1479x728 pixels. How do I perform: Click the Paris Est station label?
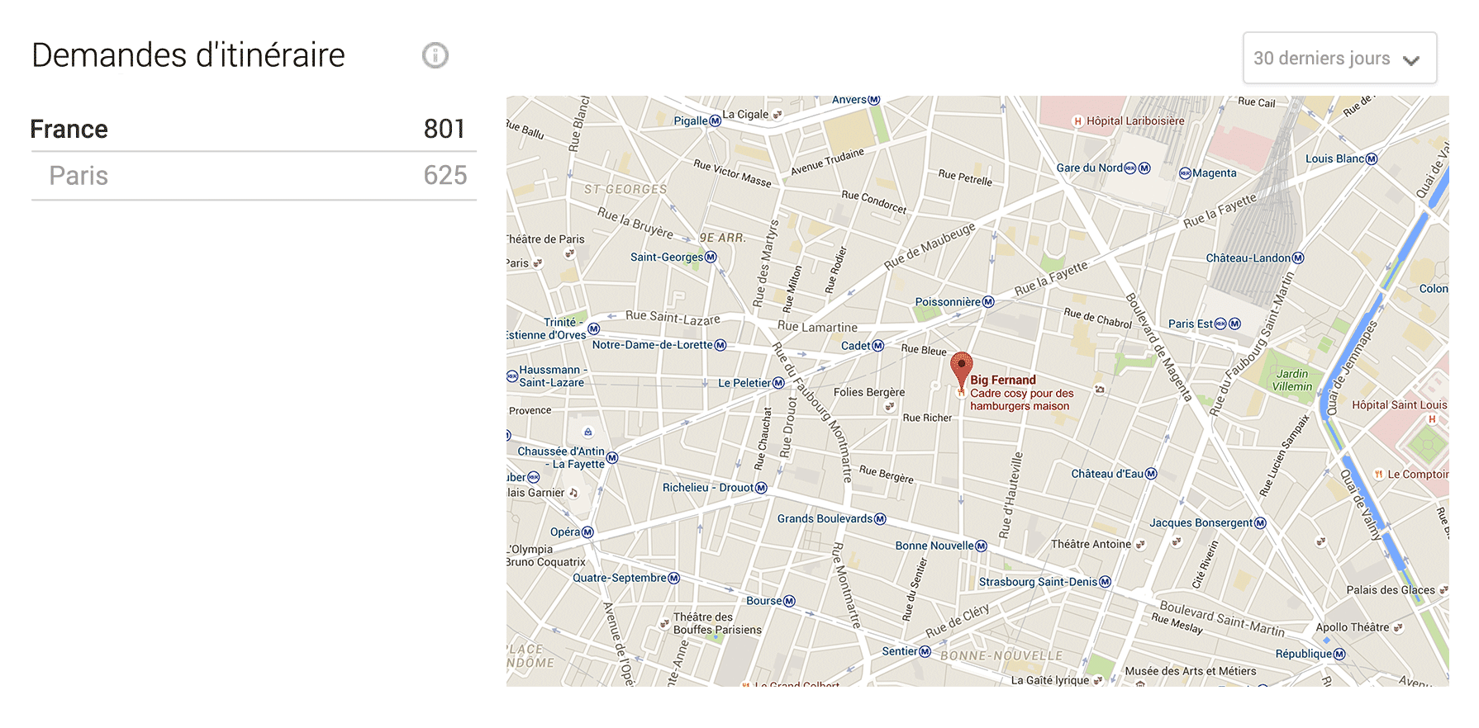[1191, 324]
